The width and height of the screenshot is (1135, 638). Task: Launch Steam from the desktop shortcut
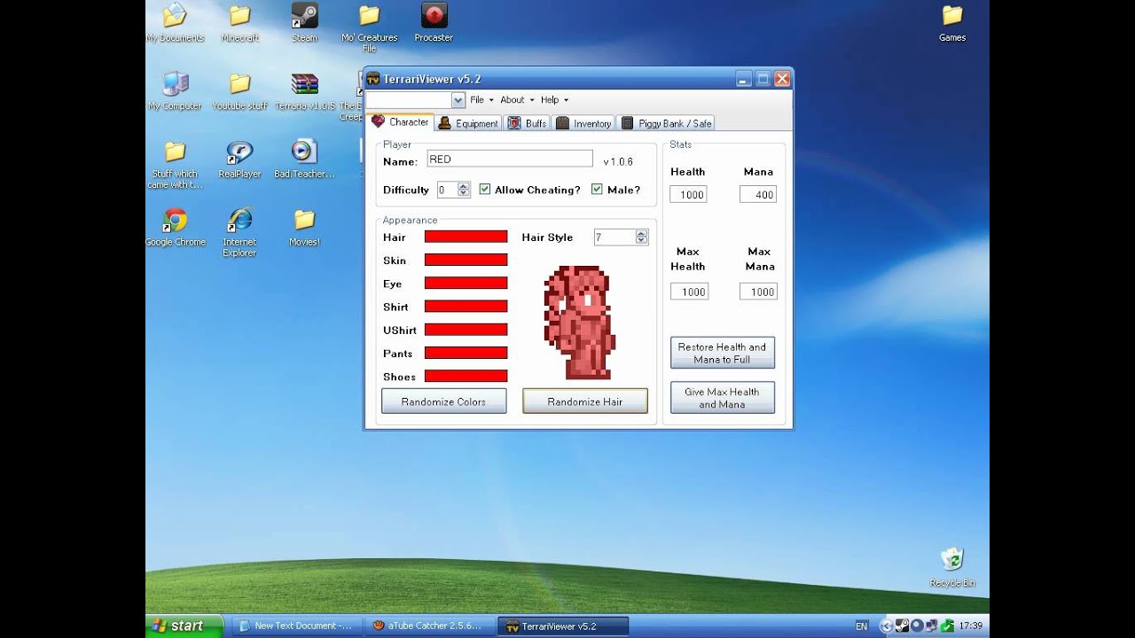[x=305, y=23]
